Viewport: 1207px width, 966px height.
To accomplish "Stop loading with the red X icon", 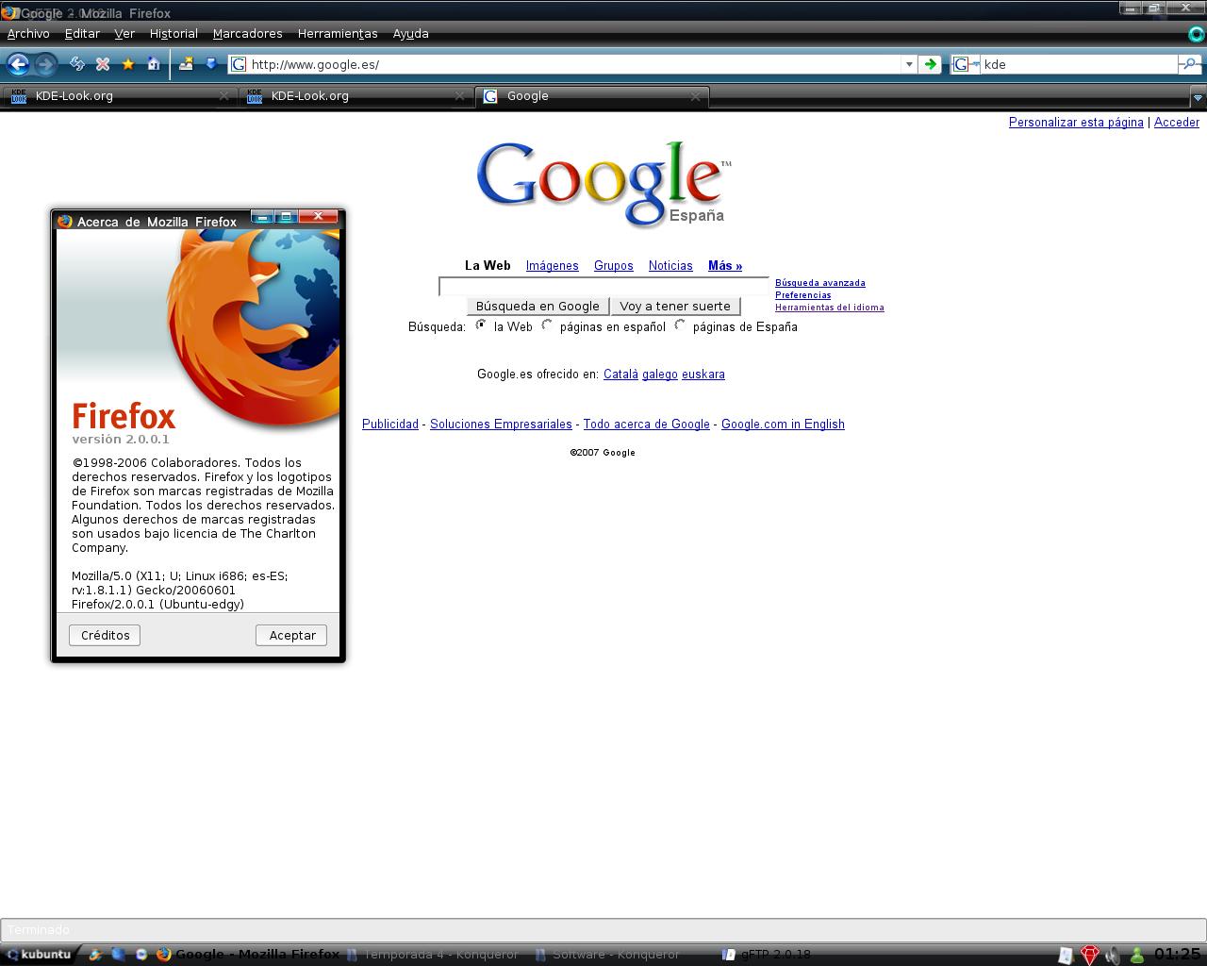I will [103, 64].
